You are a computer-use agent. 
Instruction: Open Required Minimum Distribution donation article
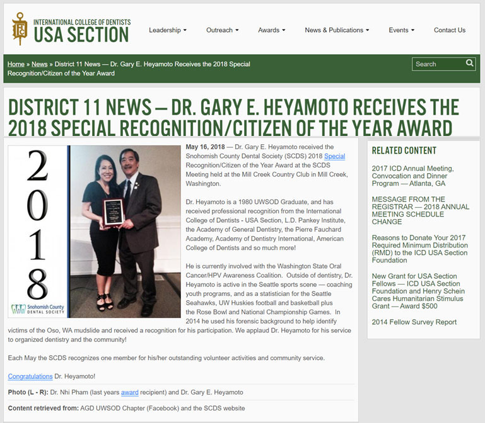coord(420,249)
